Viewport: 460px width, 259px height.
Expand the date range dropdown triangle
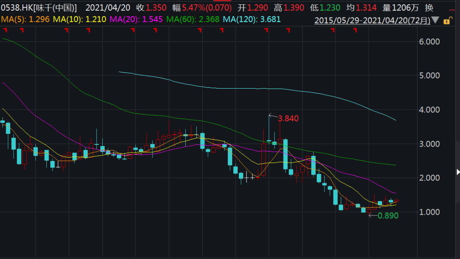pyautogui.click(x=435, y=20)
